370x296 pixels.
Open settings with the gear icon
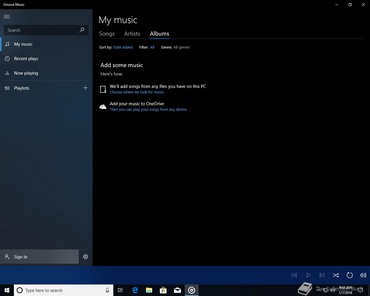tap(86, 257)
